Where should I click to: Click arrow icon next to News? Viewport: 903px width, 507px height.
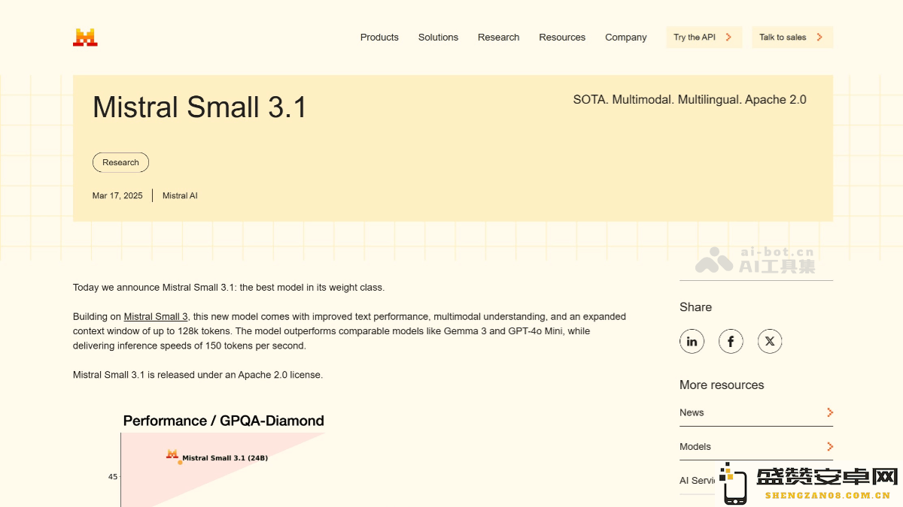(829, 412)
